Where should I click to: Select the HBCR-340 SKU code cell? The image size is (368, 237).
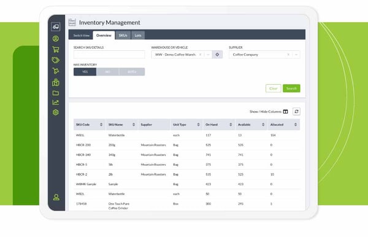(83, 155)
